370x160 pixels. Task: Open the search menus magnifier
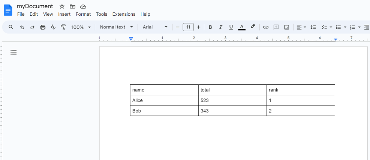click(x=11, y=27)
